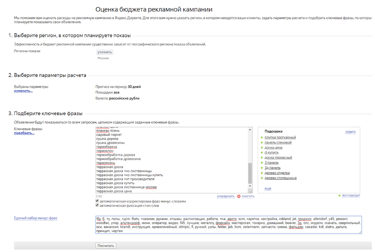The height and width of the screenshot is (252, 375).
Task: Click phrase террасная доска +из лиственницы купить
Action: 130,175
